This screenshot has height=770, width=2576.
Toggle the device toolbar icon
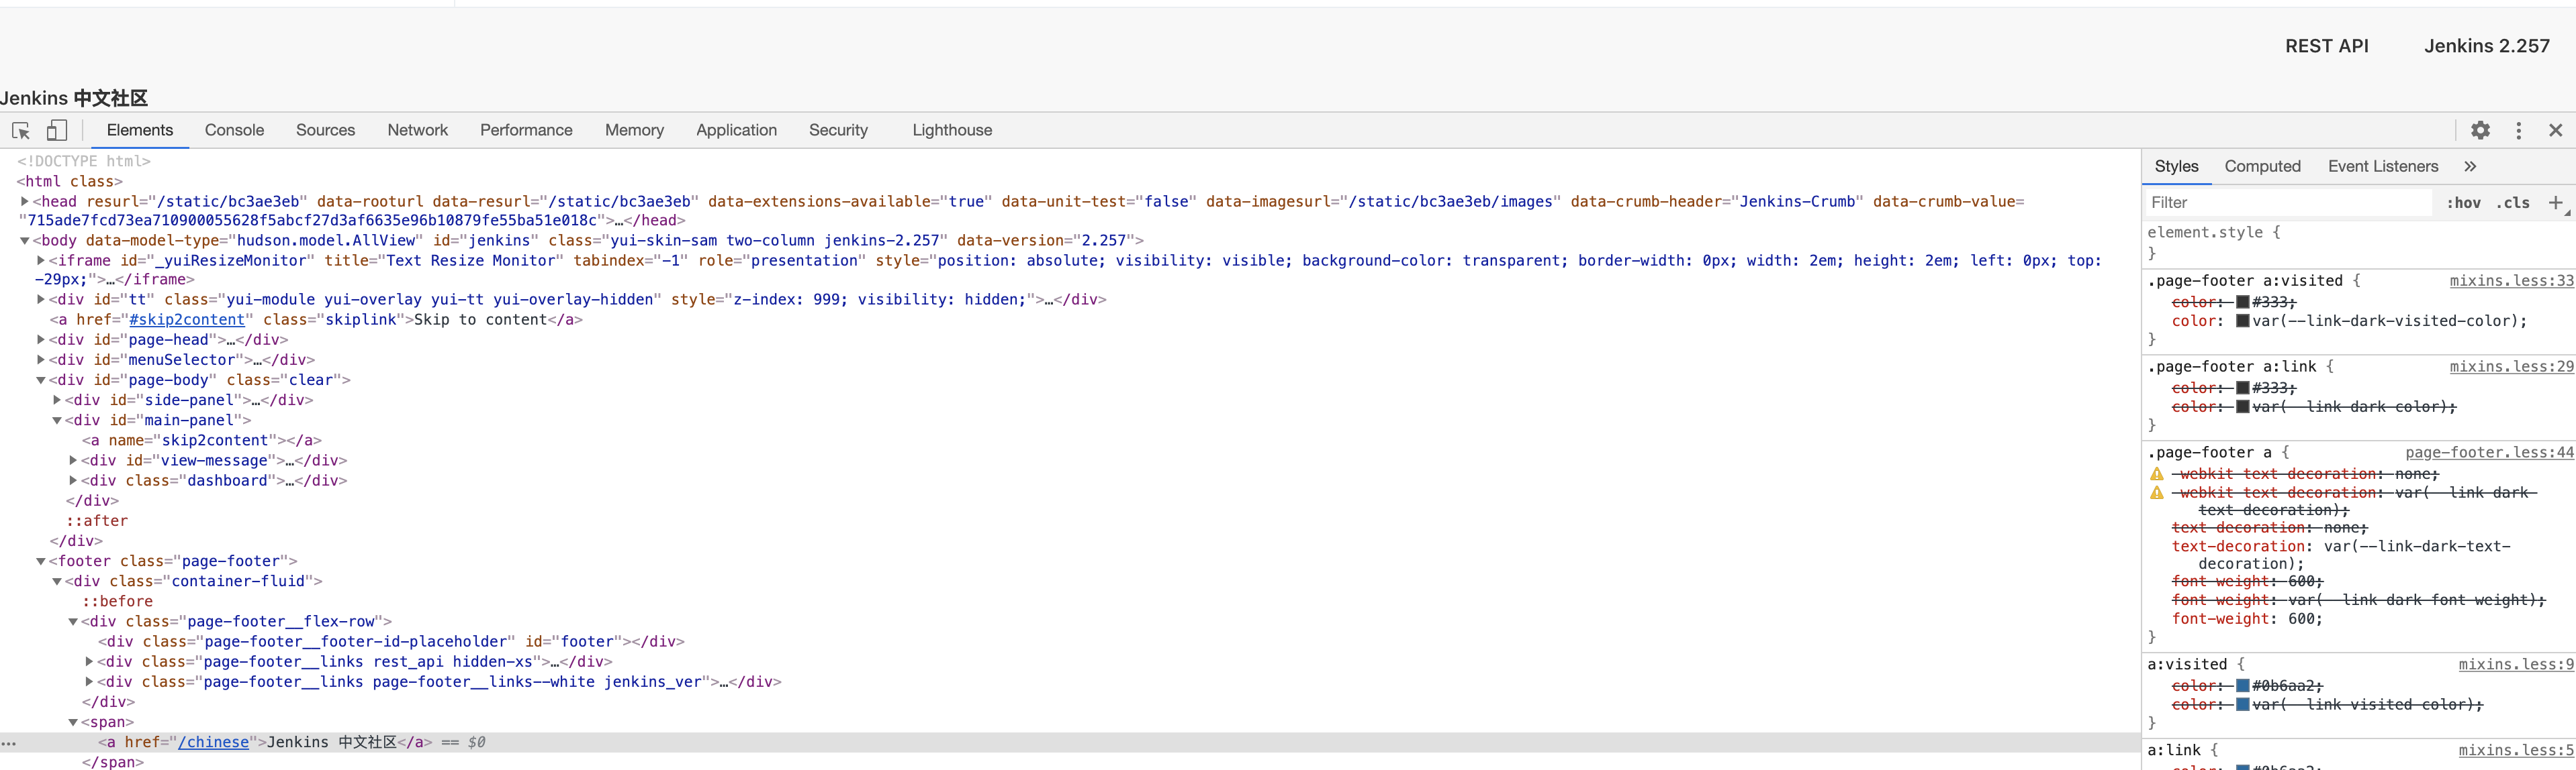tap(57, 131)
